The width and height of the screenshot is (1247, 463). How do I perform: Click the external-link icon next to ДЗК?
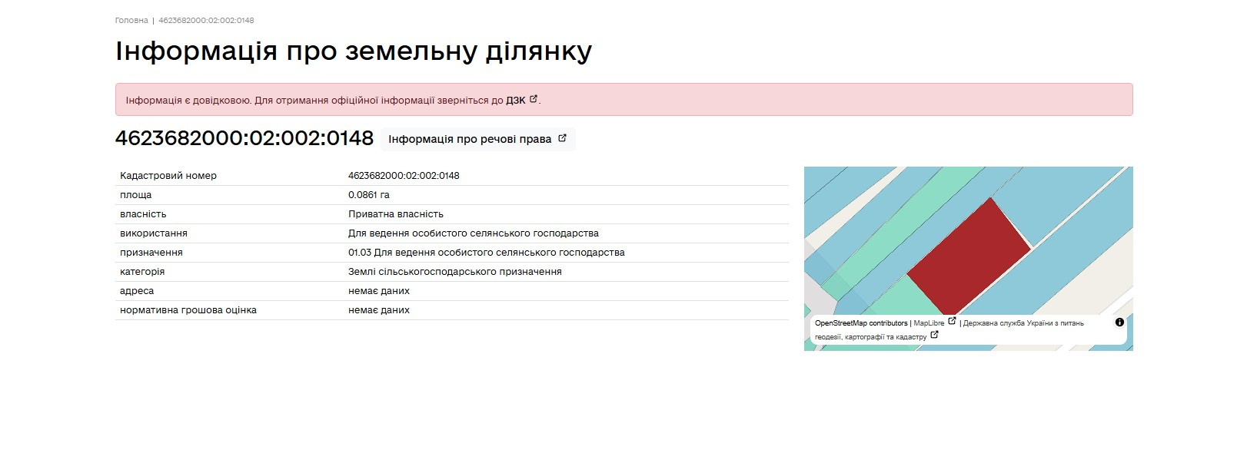point(534,99)
